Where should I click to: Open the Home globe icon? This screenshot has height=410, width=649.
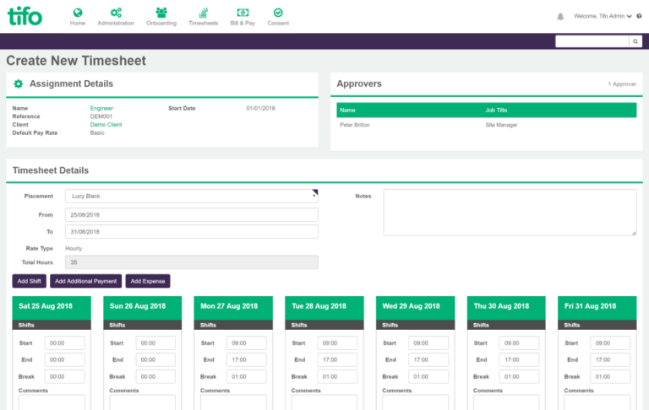pos(78,13)
